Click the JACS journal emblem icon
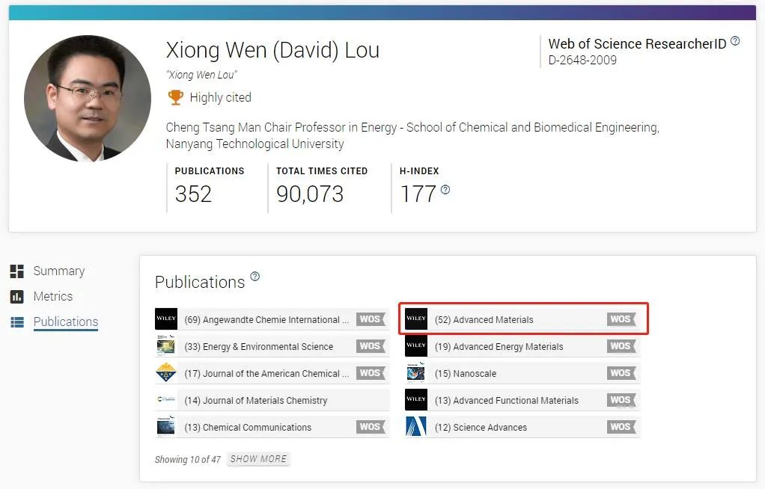This screenshot has height=489, width=765. pyautogui.click(x=166, y=373)
